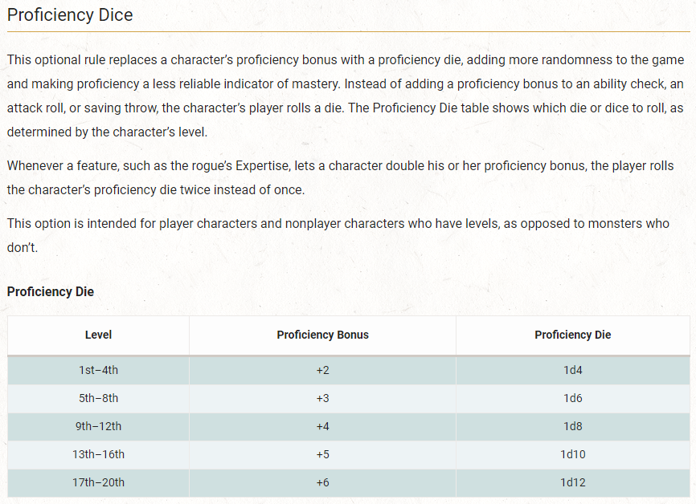Click the 1d8 die cell
Image resolution: width=696 pixels, height=504 pixels.
pyautogui.click(x=572, y=426)
